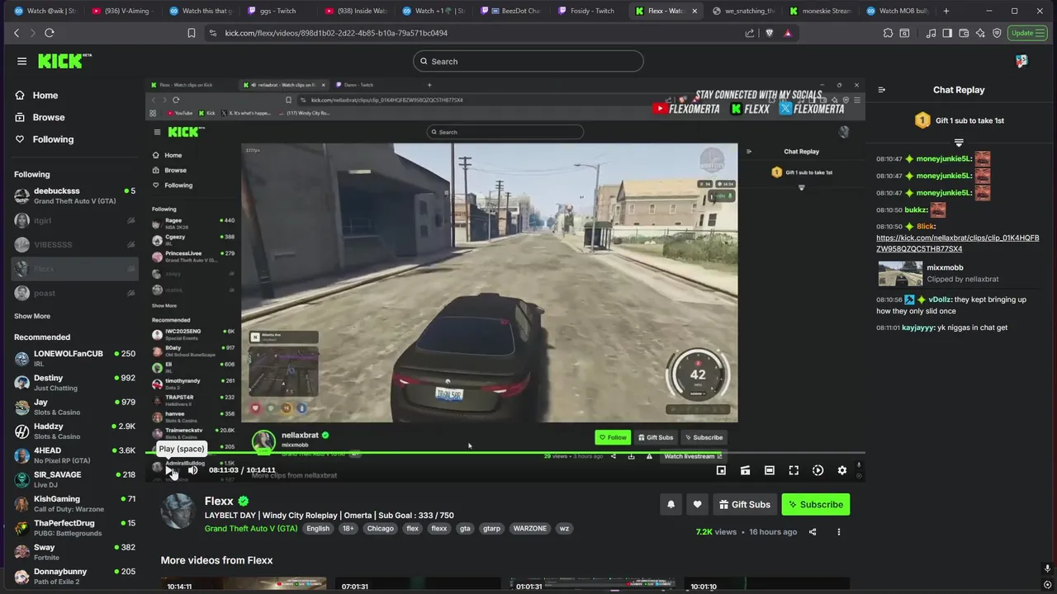Click Flexx channel avatar below player

178,511
